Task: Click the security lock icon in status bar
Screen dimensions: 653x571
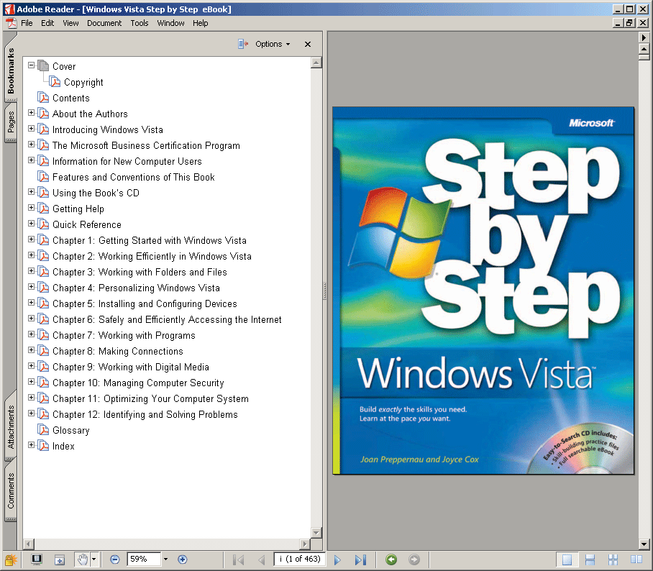Action: pos(10,559)
